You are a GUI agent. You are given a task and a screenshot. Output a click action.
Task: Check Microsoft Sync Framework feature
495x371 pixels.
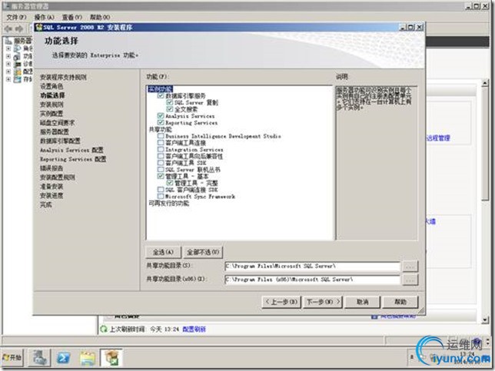[x=161, y=196]
